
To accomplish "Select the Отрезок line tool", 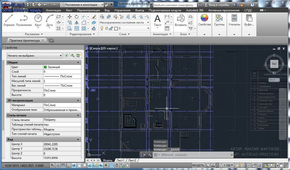I will coord(9,19).
